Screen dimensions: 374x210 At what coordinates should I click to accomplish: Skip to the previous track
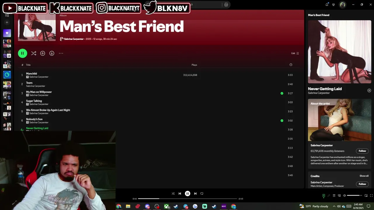tap(180, 193)
